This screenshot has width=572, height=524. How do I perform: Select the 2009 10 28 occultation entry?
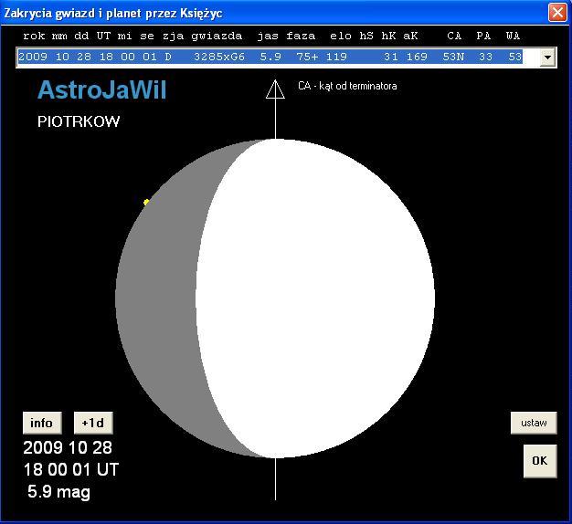pyautogui.click(x=270, y=57)
